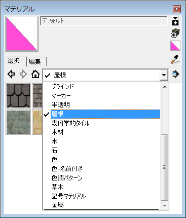
Task: Open the Details menu arrow icon
Action: tap(176, 74)
